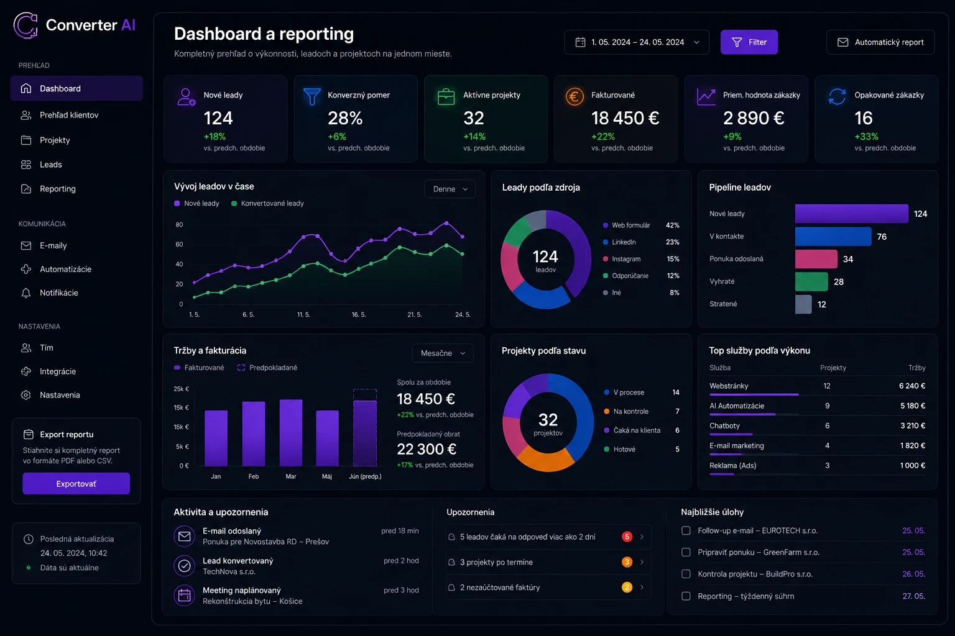Click the Jún (predp.) dashed revenue bar

(x=365, y=427)
